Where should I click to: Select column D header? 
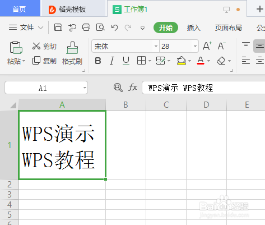coord(206,104)
